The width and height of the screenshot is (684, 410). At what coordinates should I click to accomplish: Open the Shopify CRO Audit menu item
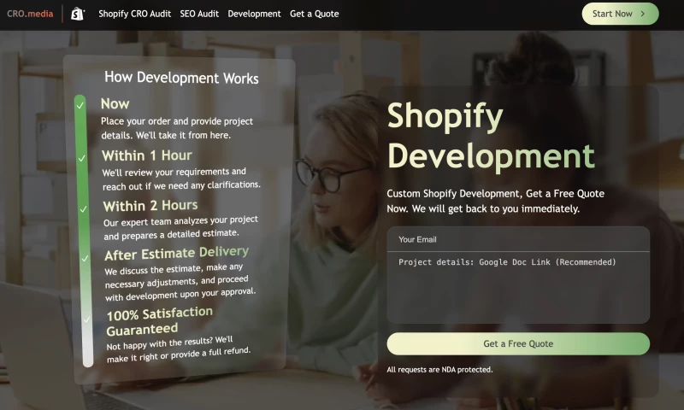coord(134,14)
